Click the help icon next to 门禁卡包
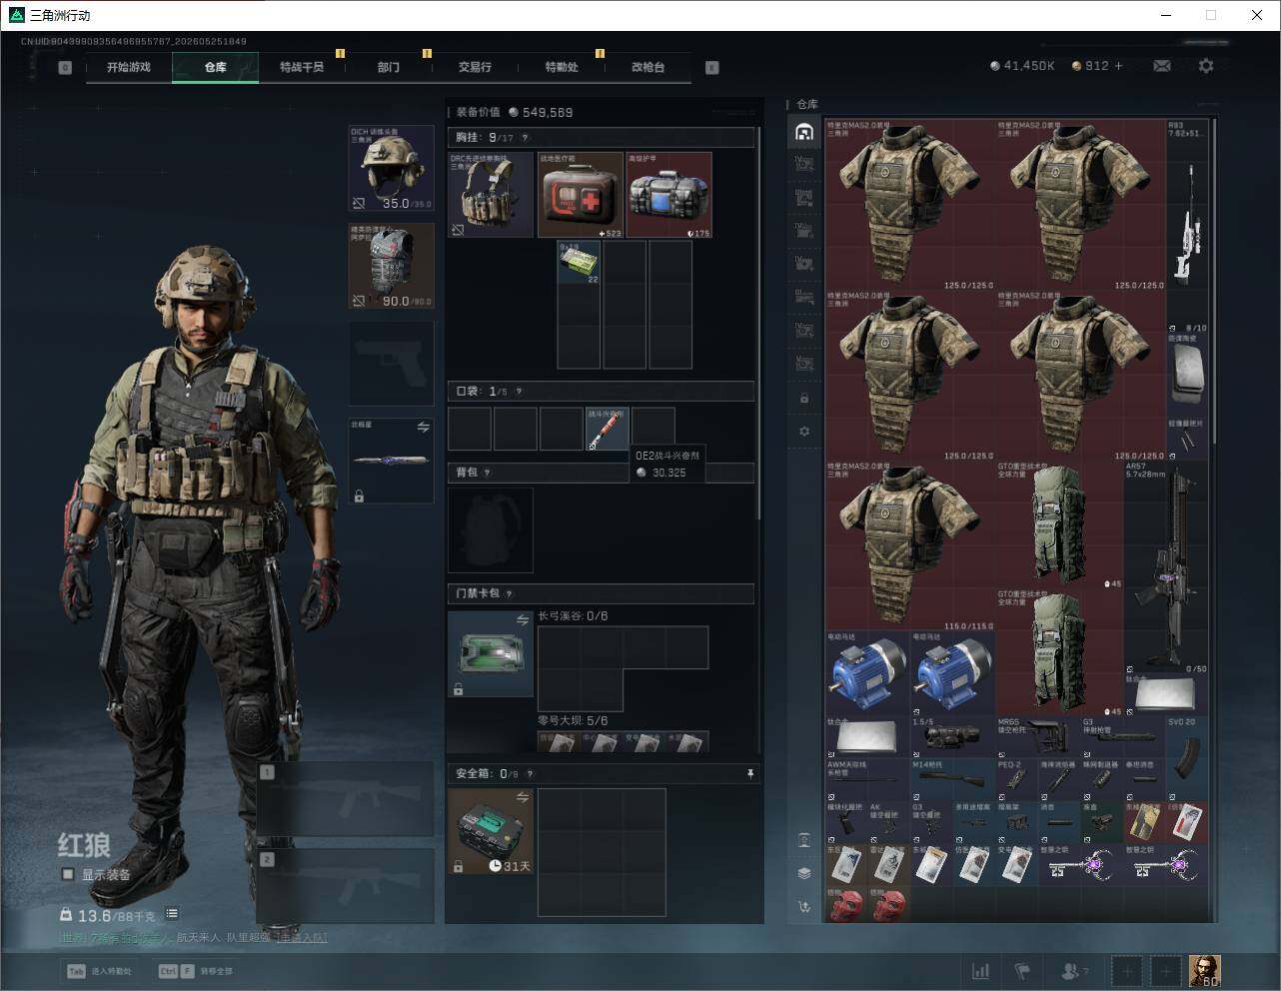 509,593
